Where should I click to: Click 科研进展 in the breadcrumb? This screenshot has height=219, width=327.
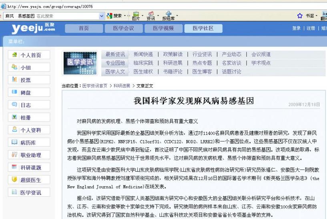point(122,86)
